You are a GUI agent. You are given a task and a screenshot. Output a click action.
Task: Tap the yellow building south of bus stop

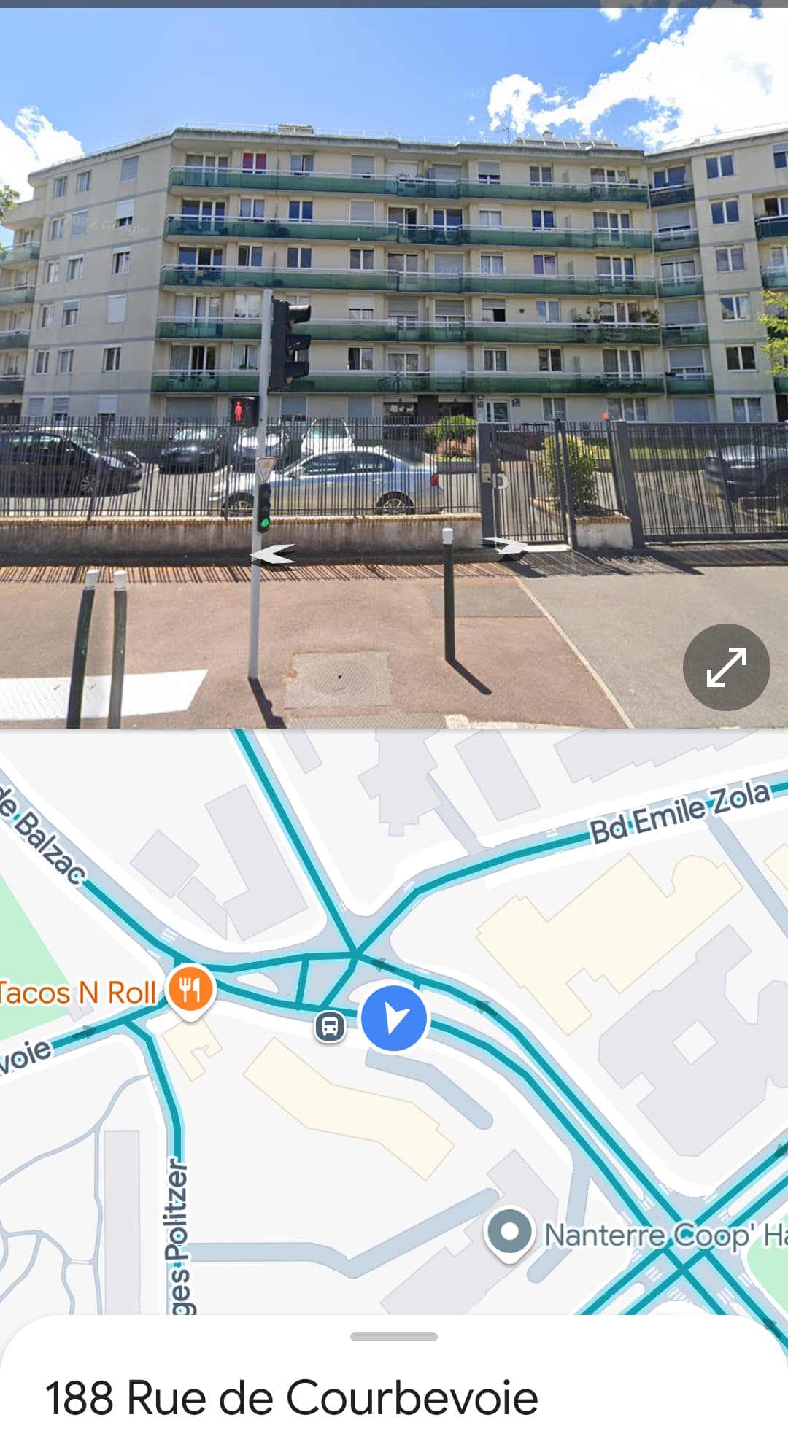pos(349,1105)
